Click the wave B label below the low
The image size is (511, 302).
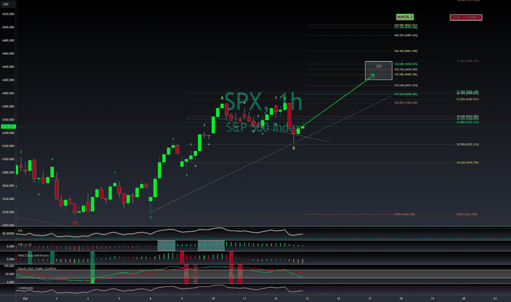[294, 148]
